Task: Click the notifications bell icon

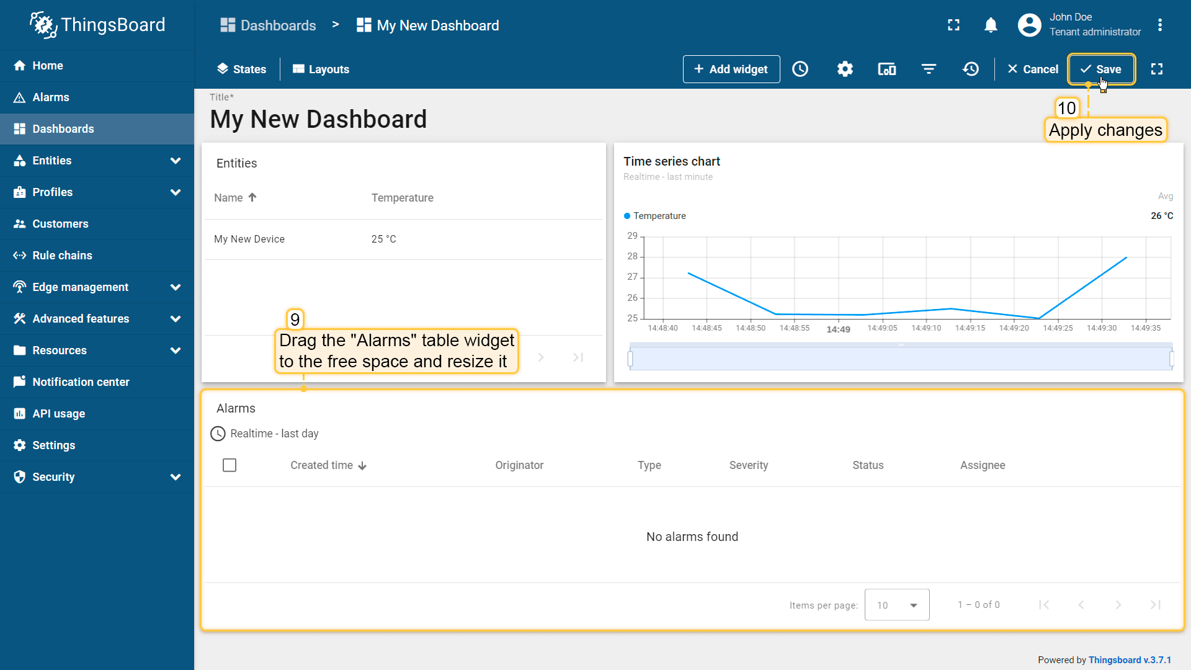Action: [x=991, y=25]
